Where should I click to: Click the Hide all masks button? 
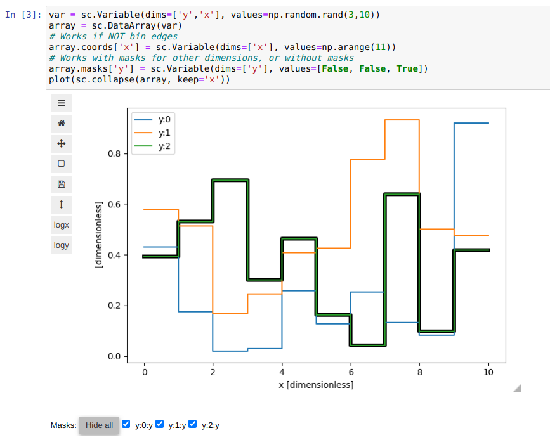click(99, 425)
